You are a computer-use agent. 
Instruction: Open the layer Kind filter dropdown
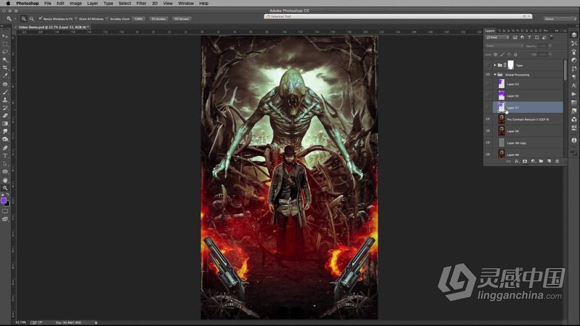pos(497,37)
